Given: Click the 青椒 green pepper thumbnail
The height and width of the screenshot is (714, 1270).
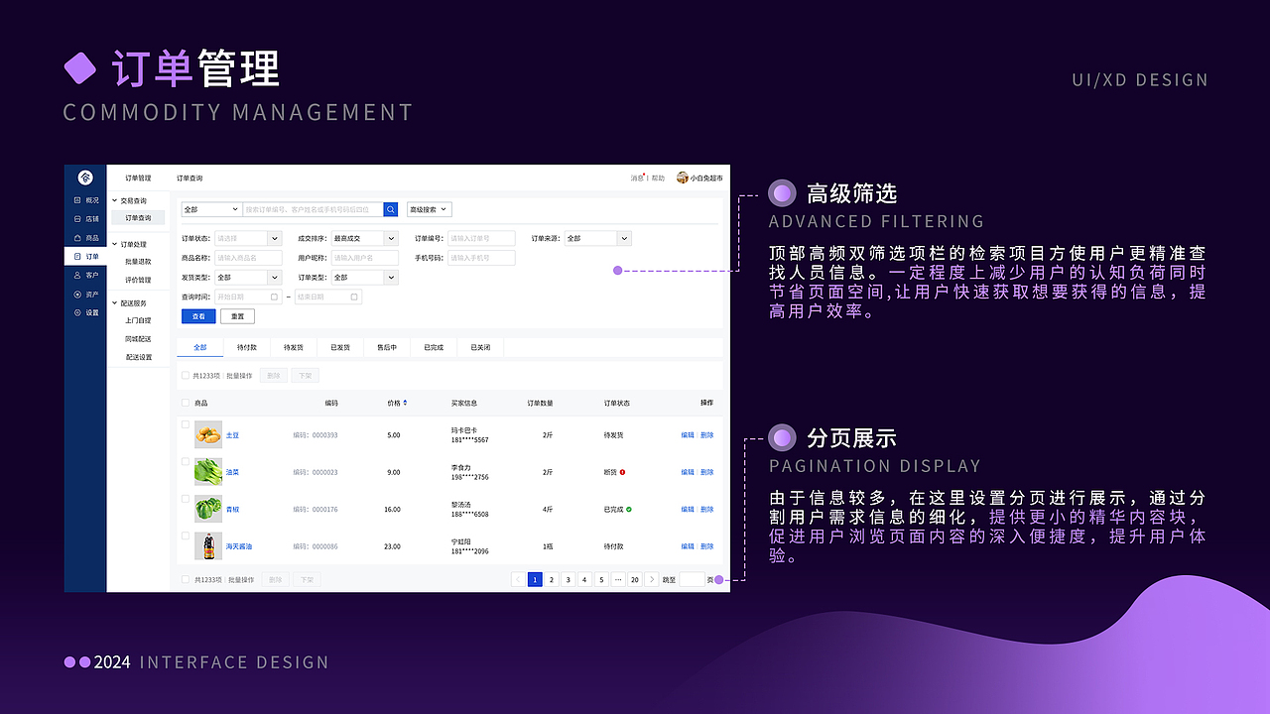Looking at the screenshot, I should coord(208,509).
